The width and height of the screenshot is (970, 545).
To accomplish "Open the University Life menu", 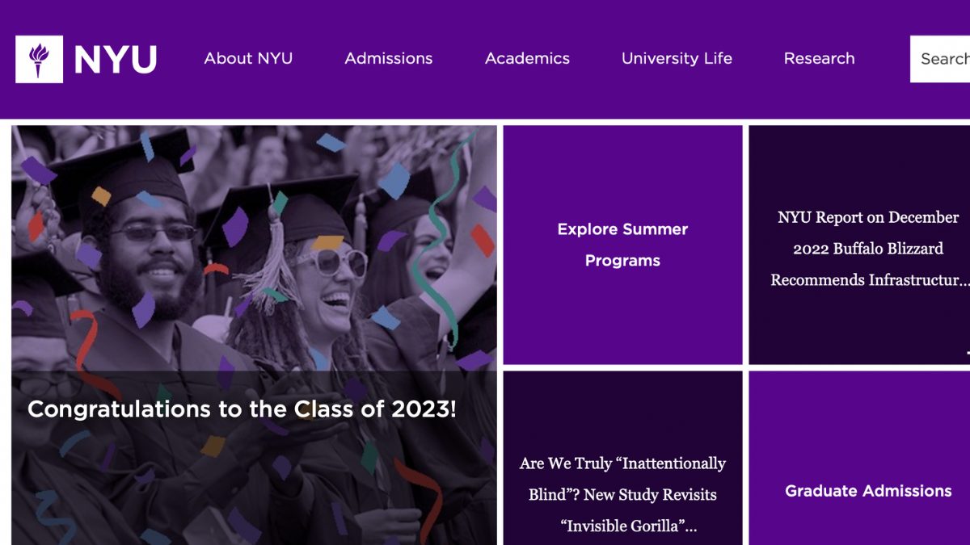I will [x=677, y=58].
